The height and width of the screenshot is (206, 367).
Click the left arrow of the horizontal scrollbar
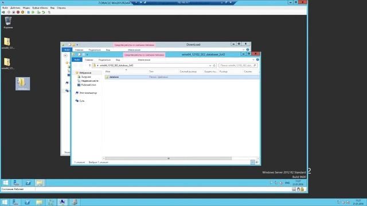104,159
